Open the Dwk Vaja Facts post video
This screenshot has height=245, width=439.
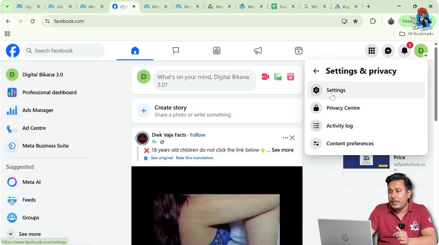coord(217,205)
